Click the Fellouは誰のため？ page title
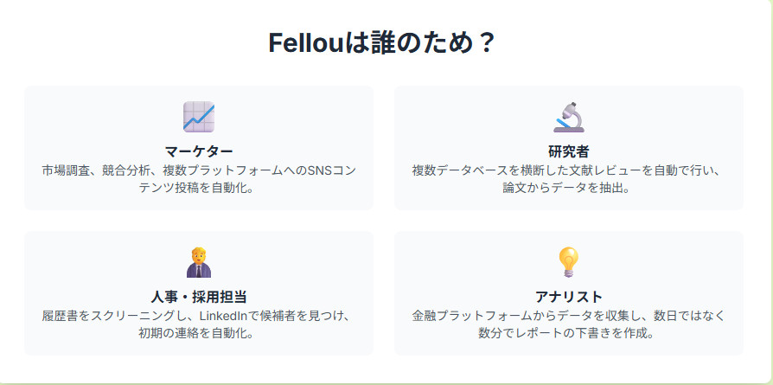 coord(382,43)
